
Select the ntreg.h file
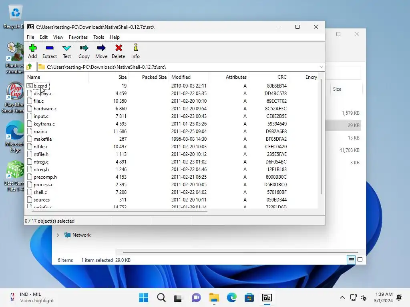click(41, 169)
